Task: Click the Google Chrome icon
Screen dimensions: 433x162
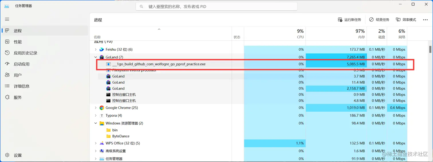Action: click(x=102, y=108)
